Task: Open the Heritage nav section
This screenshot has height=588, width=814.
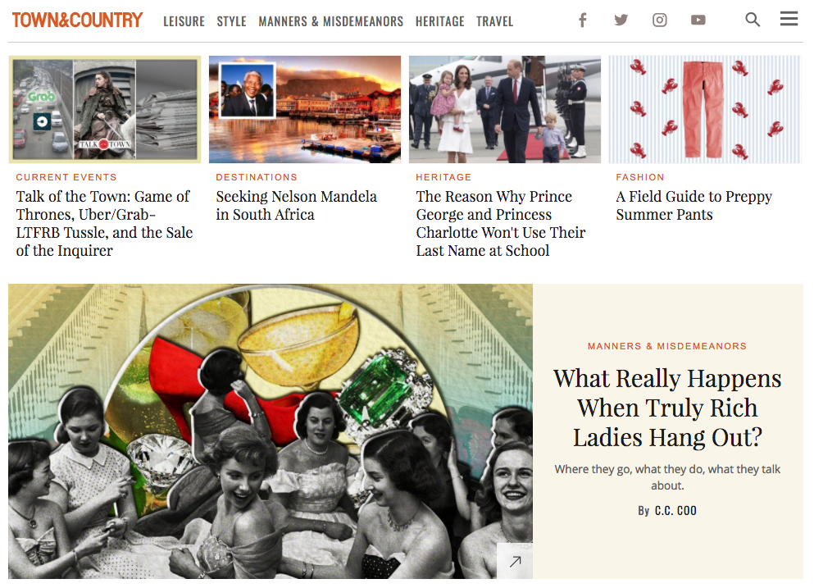Action: (x=439, y=21)
